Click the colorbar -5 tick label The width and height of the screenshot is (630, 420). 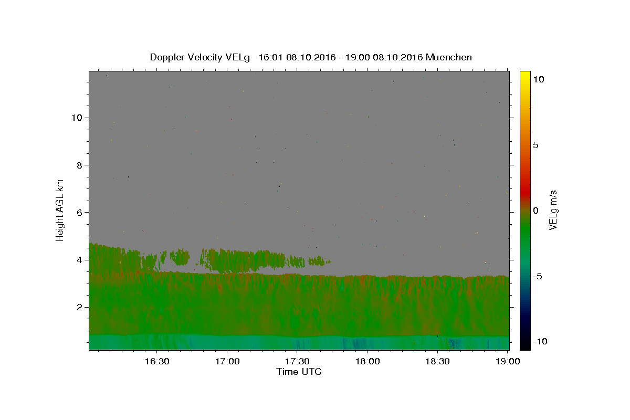tap(538, 276)
